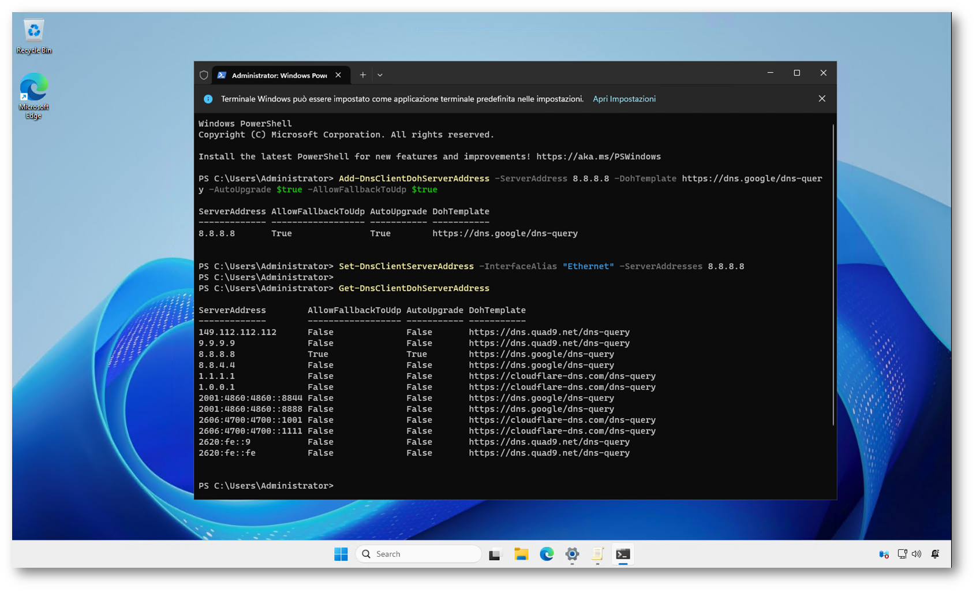
Task: Expand the new tab profile dropdown
Action: [x=380, y=75]
